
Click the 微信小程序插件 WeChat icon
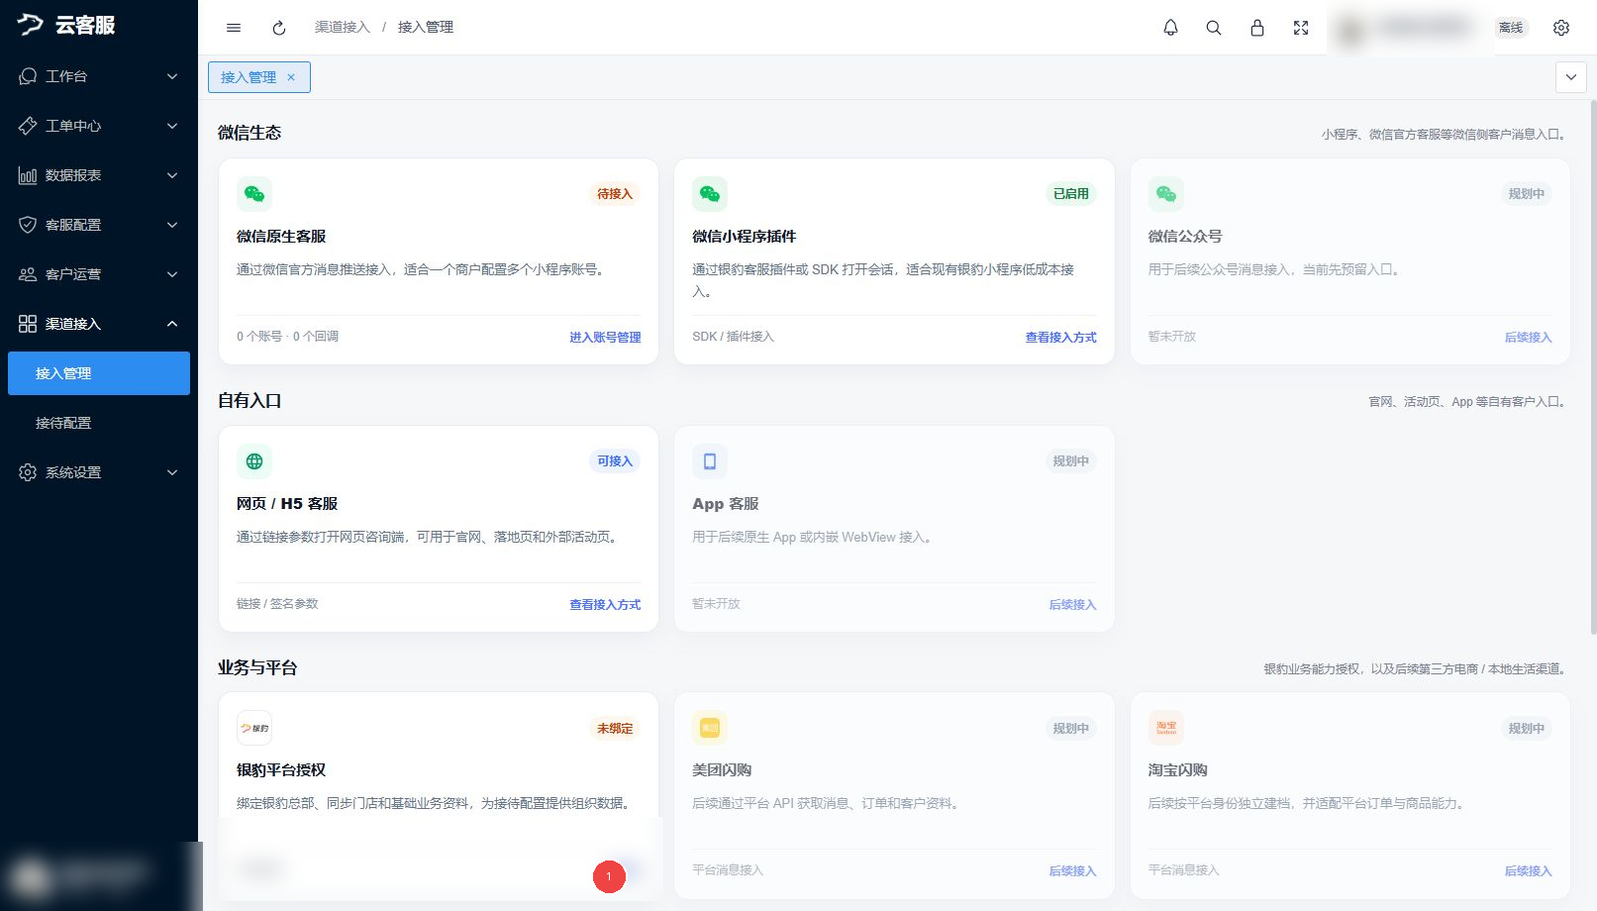coord(710,194)
